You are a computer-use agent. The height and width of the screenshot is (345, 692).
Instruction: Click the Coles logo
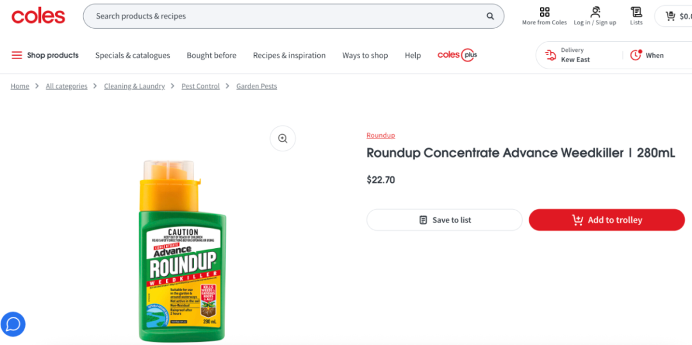click(38, 16)
